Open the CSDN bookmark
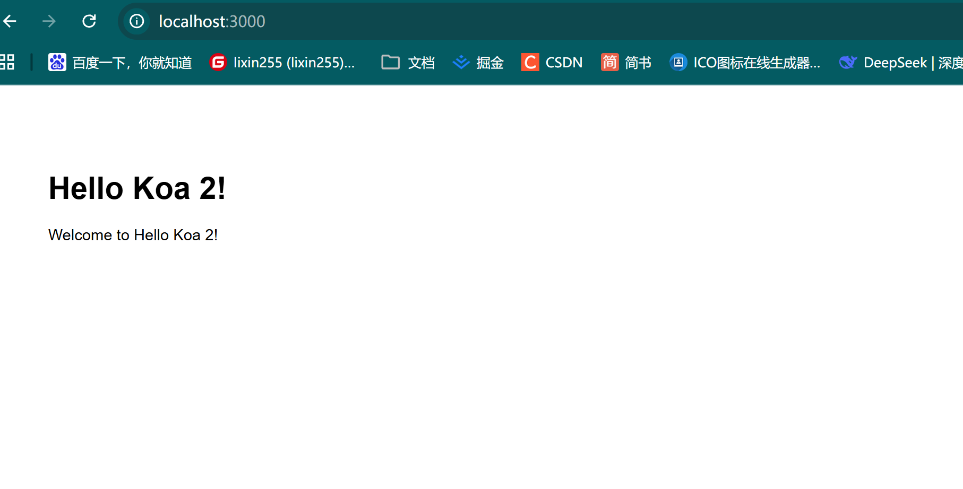This screenshot has width=963, height=489. (x=552, y=63)
